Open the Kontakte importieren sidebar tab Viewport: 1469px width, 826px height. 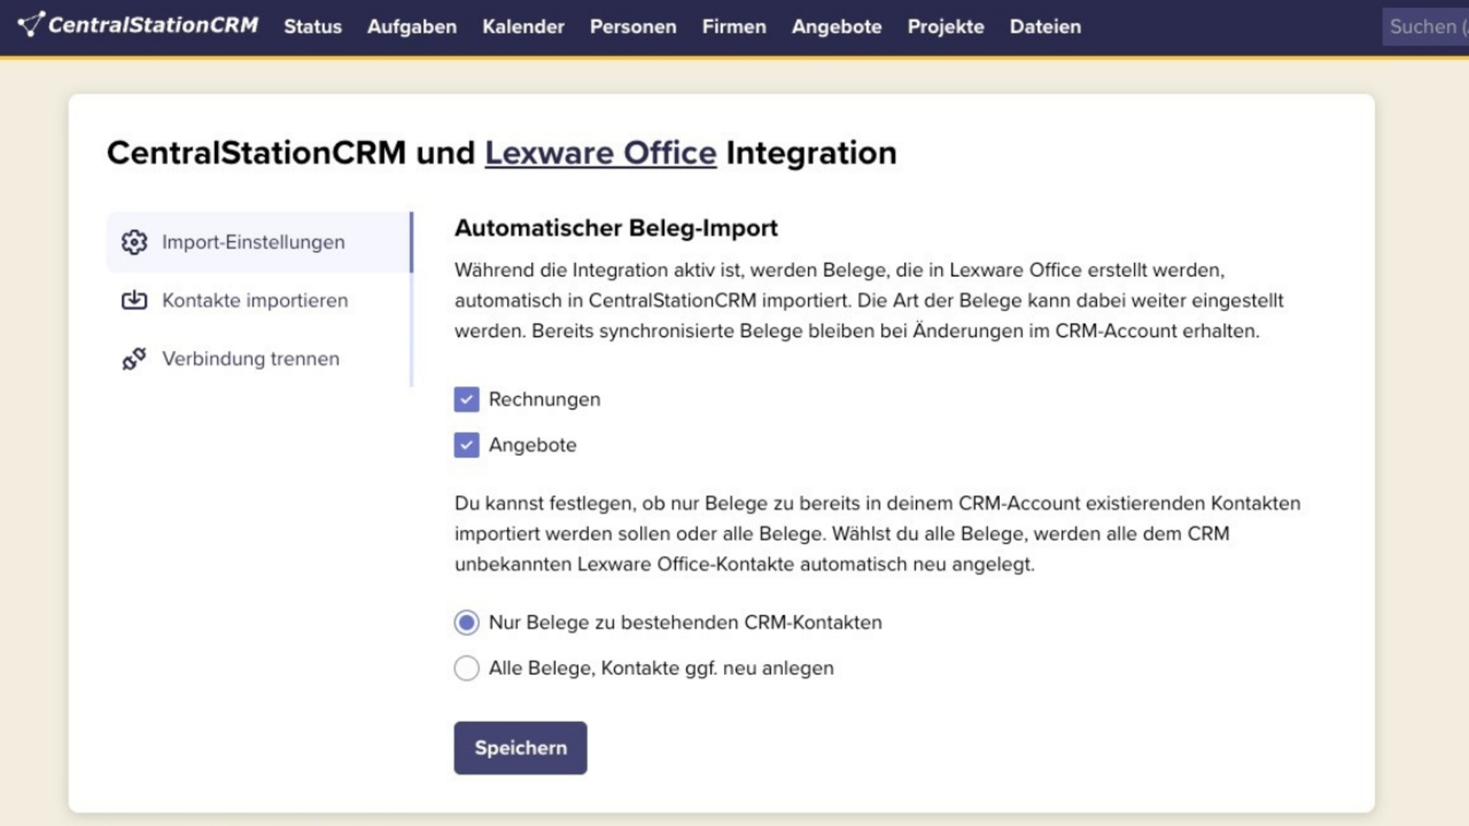click(255, 301)
